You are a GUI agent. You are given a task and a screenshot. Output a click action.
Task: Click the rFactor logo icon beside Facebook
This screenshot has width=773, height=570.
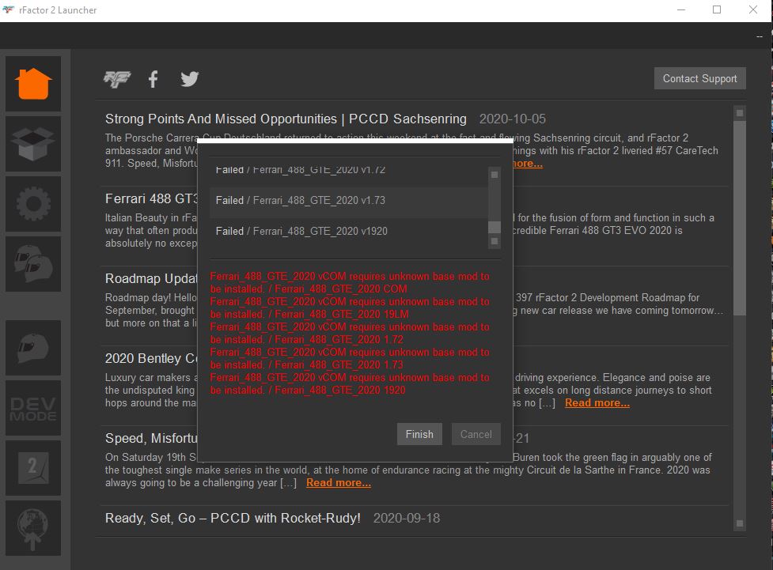coord(117,79)
